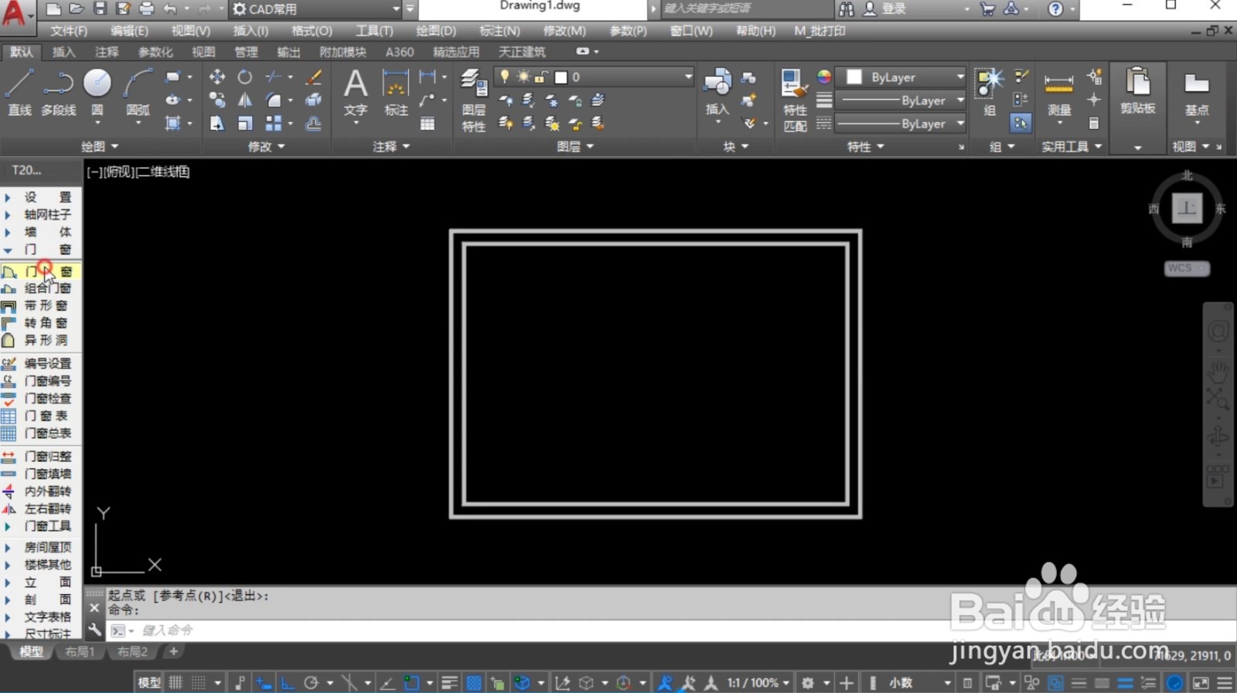
Task: Click the Undo arrow icon
Action: 170,9
